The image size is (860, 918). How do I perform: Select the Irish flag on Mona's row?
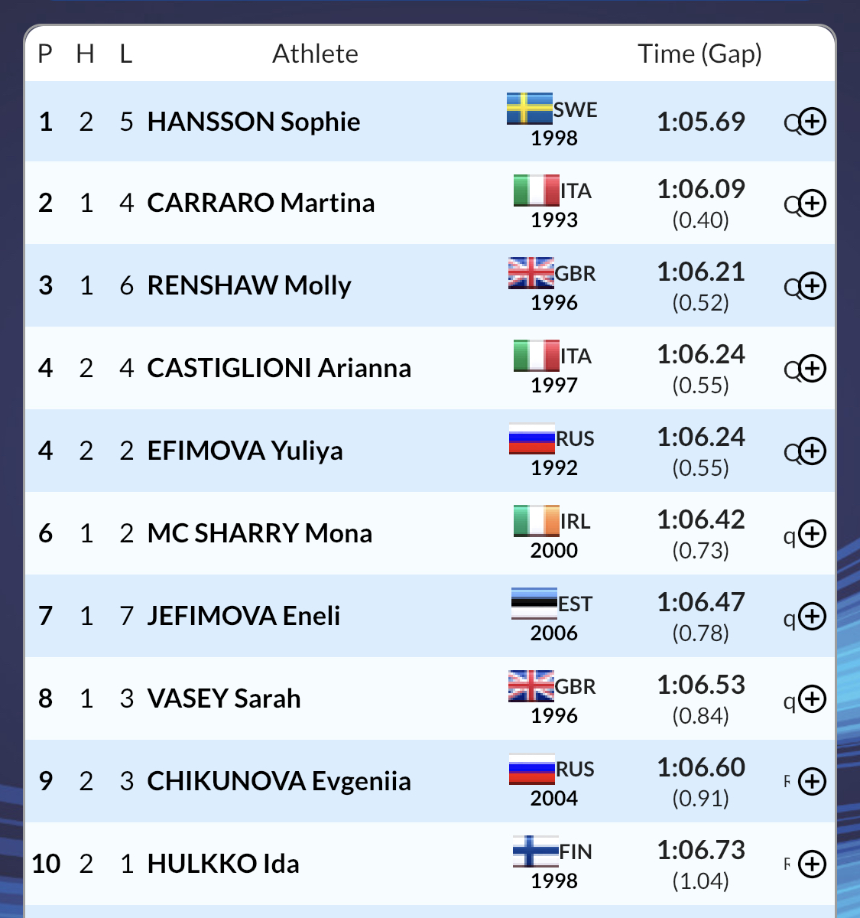point(536,521)
